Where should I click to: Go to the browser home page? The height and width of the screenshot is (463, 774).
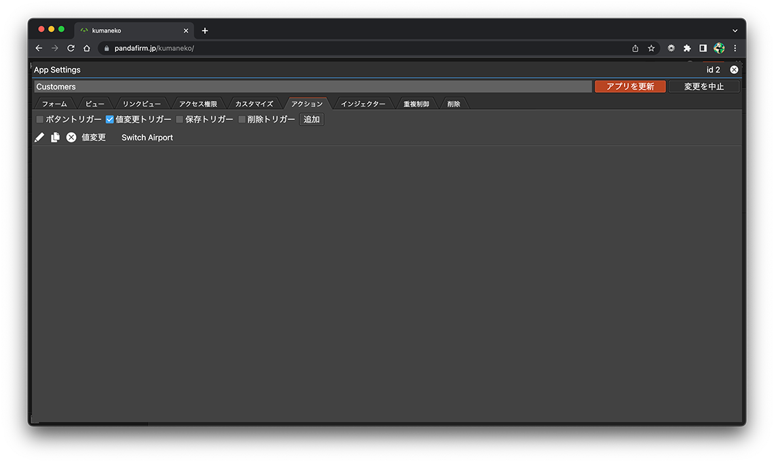tap(87, 48)
